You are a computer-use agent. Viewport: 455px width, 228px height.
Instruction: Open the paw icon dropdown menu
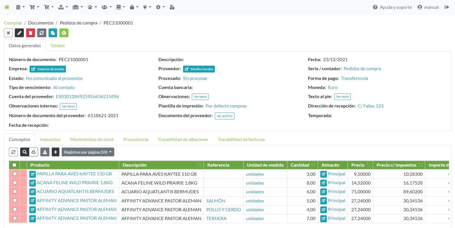(x=92, y=7)
